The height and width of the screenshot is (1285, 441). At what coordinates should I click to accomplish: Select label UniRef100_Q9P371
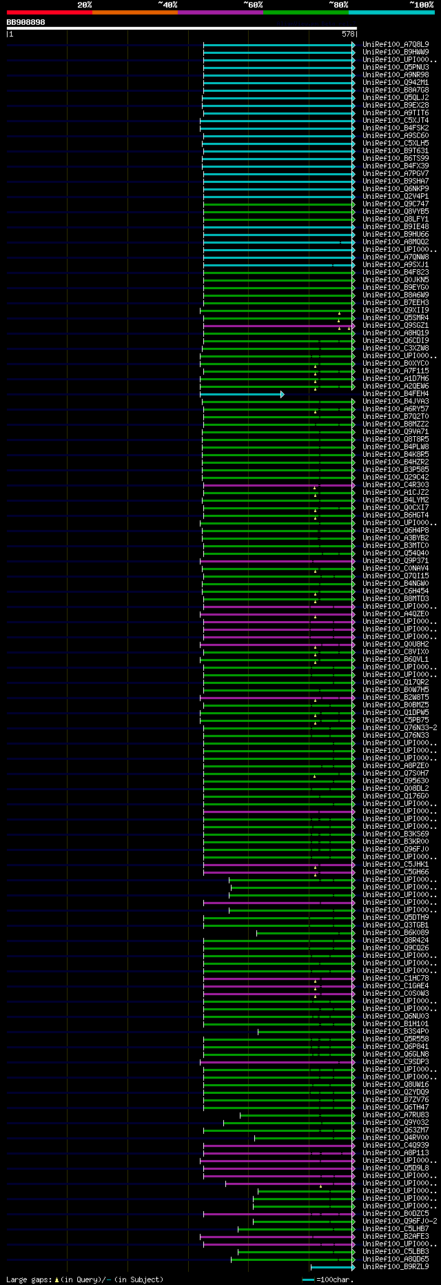[396, 560]
